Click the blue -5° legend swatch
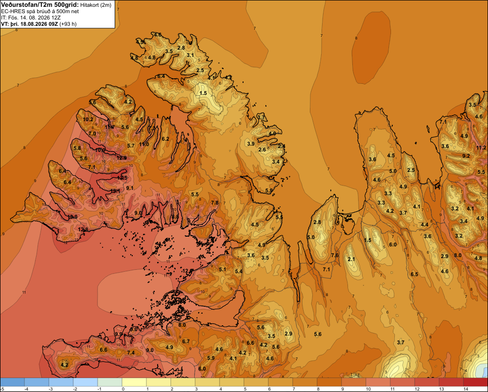The width and height of the screenshot is (488, 392). pyautogui.click(x=12, y=382)
